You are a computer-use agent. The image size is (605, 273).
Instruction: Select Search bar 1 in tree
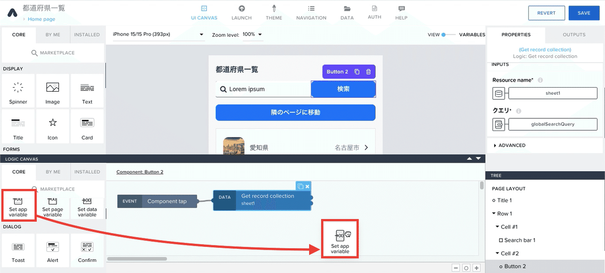(520, 240)
